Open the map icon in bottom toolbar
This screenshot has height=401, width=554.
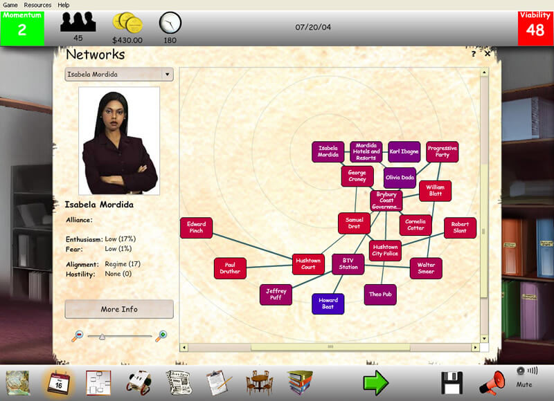[x=19, y=382]
